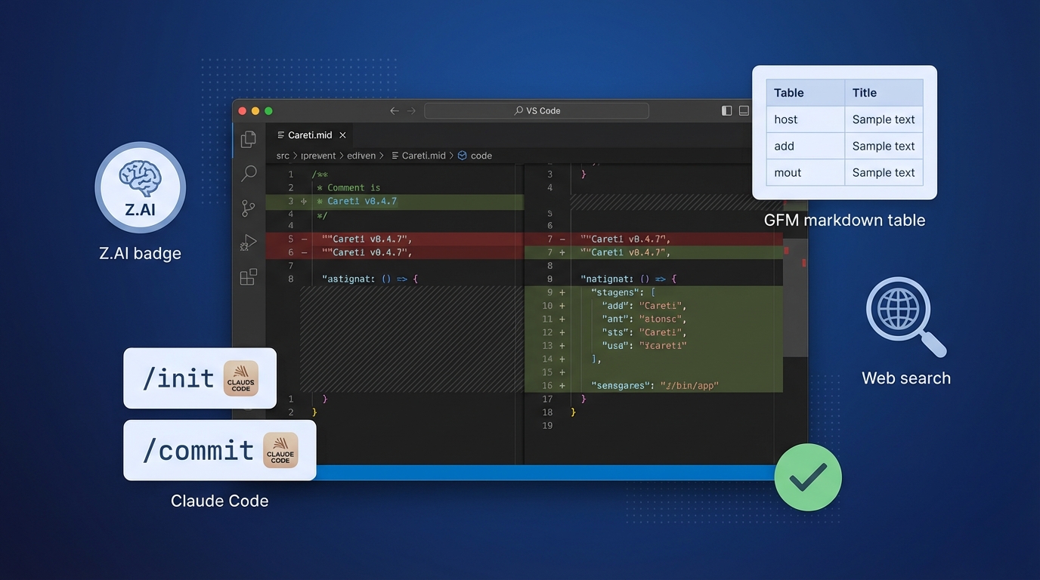Click the green checkmark circle
This screenshot has width=1040, height=580.
point(808,477)
